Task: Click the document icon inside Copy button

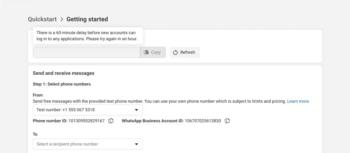Action: [146, 52]
